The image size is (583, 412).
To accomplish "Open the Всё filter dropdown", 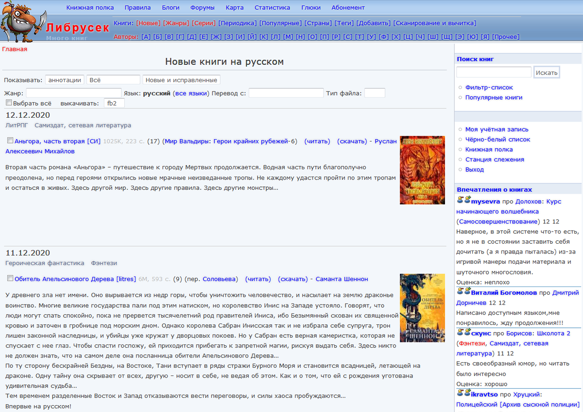I will click(113, 80).
